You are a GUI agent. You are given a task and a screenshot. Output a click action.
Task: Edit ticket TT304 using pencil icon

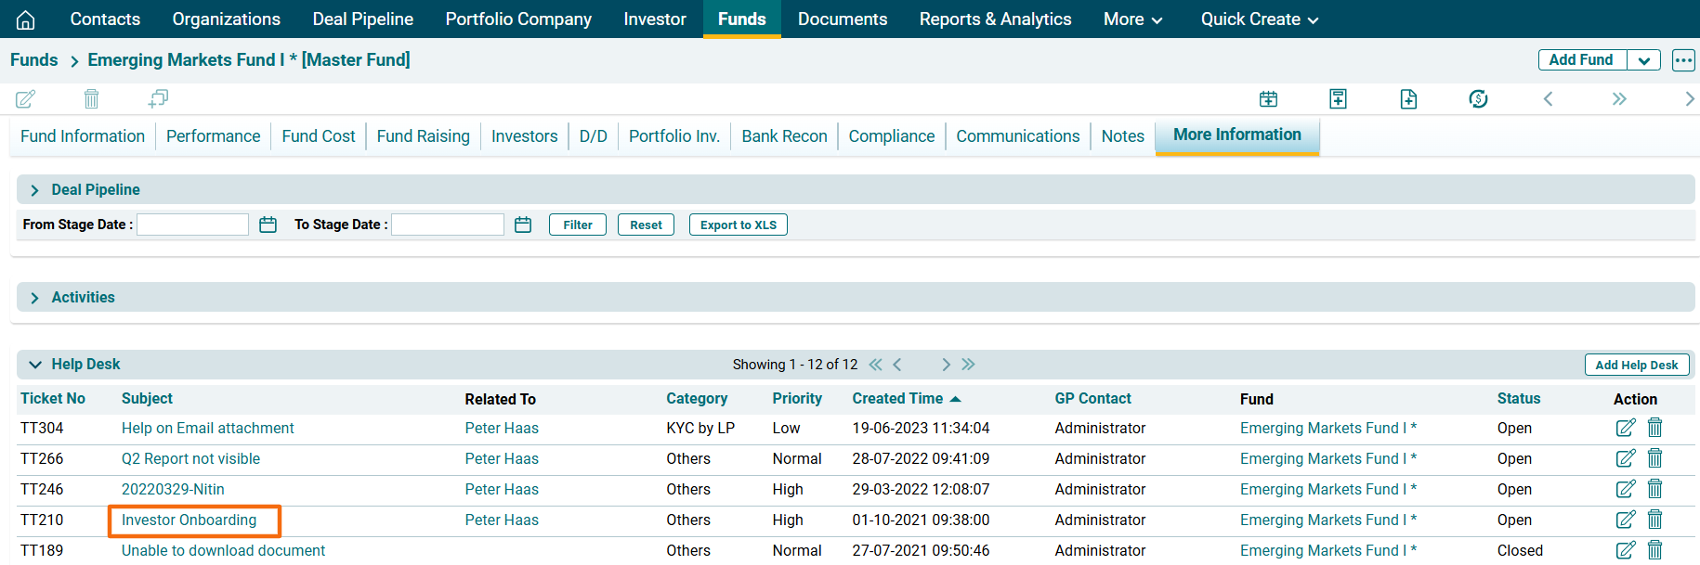point(1625,428)
